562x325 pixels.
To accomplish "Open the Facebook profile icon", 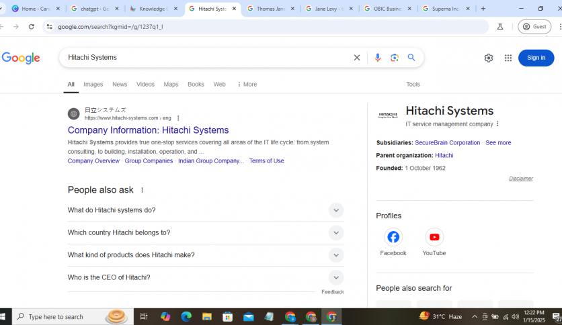I will [393, 237].
